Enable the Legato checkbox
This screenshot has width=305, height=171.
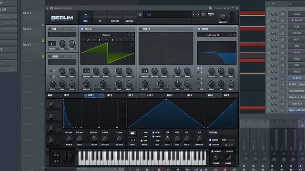point(210,144)
